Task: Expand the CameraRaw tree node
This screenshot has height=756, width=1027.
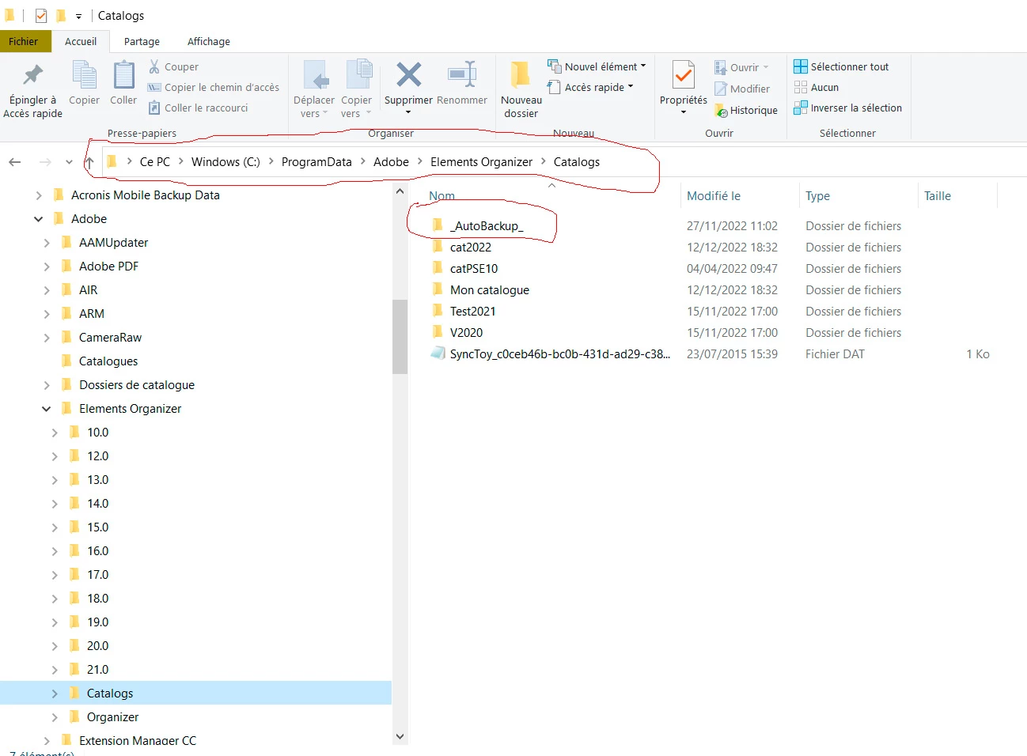Action: click(x=47, y=338)
